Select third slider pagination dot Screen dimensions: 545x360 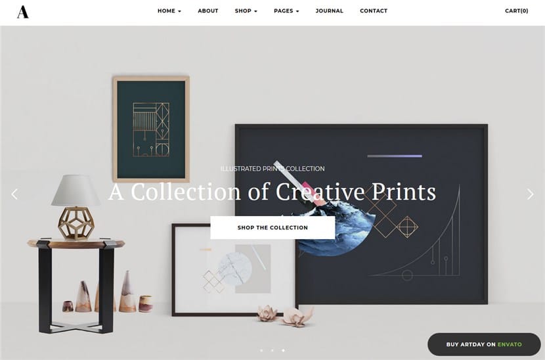tap(283, 350)
